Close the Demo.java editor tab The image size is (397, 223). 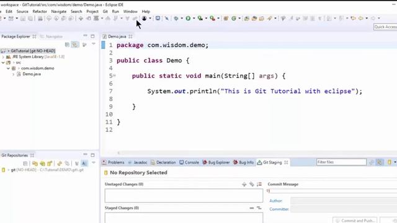[x=130, y=37]
